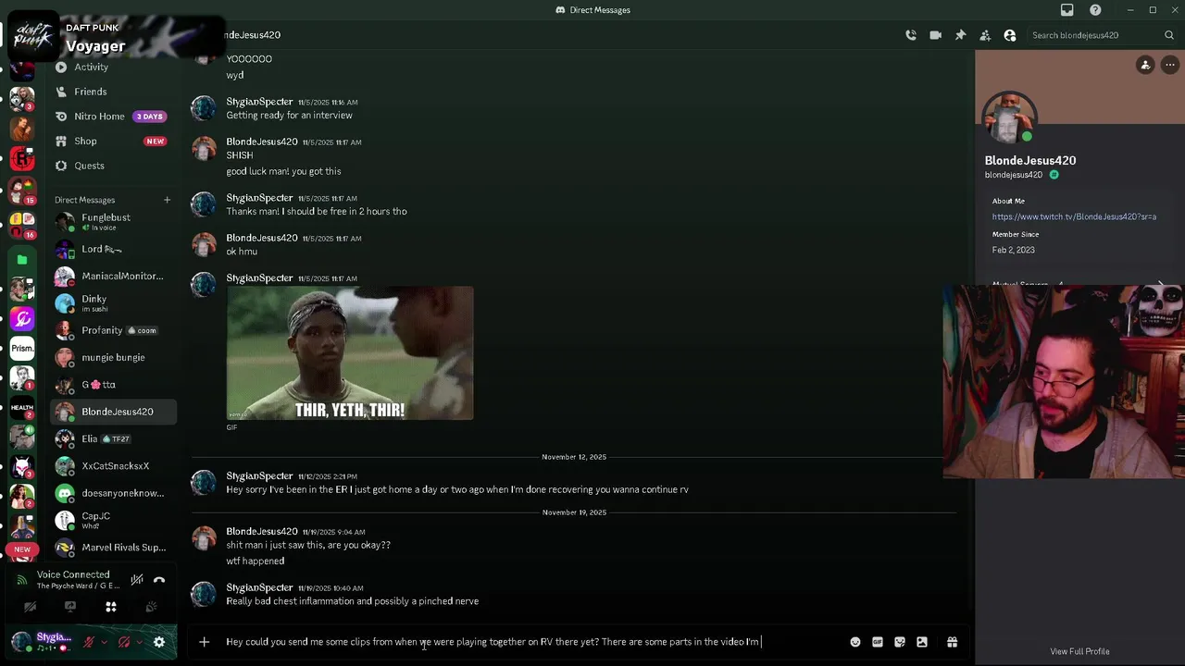Open the soundboard icon

pyautogui.click(x=151, y=607)
